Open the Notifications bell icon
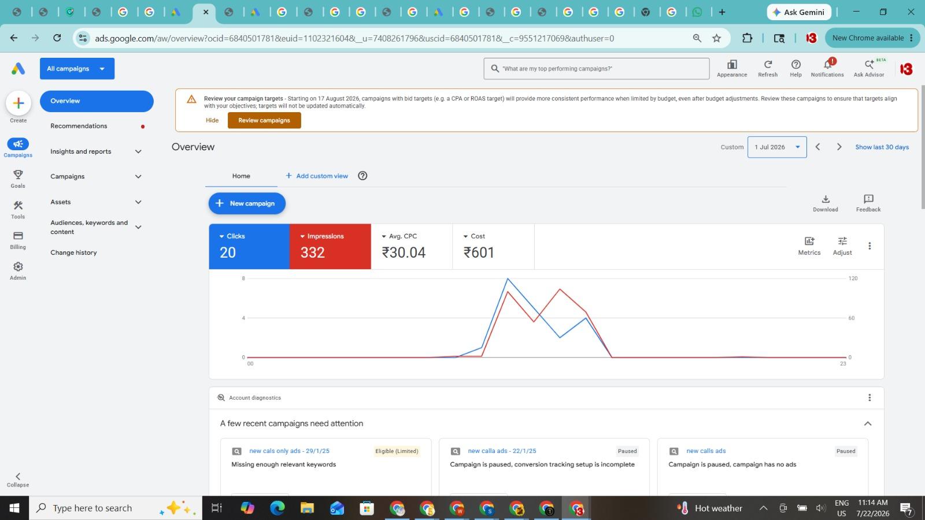 (827, 65)
